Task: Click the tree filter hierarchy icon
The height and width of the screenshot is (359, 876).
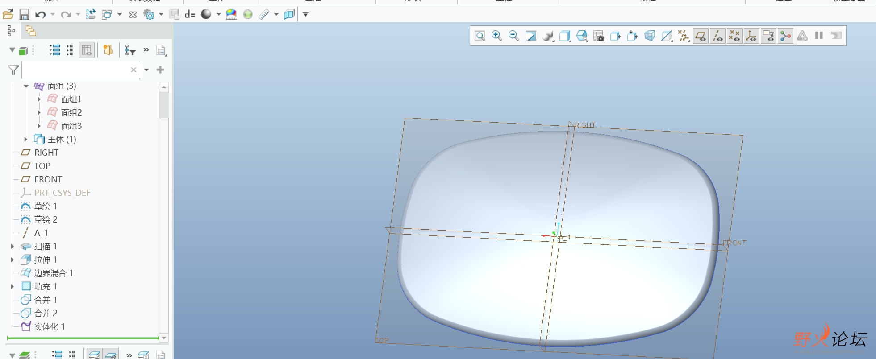Action: (x=130, y=50)
